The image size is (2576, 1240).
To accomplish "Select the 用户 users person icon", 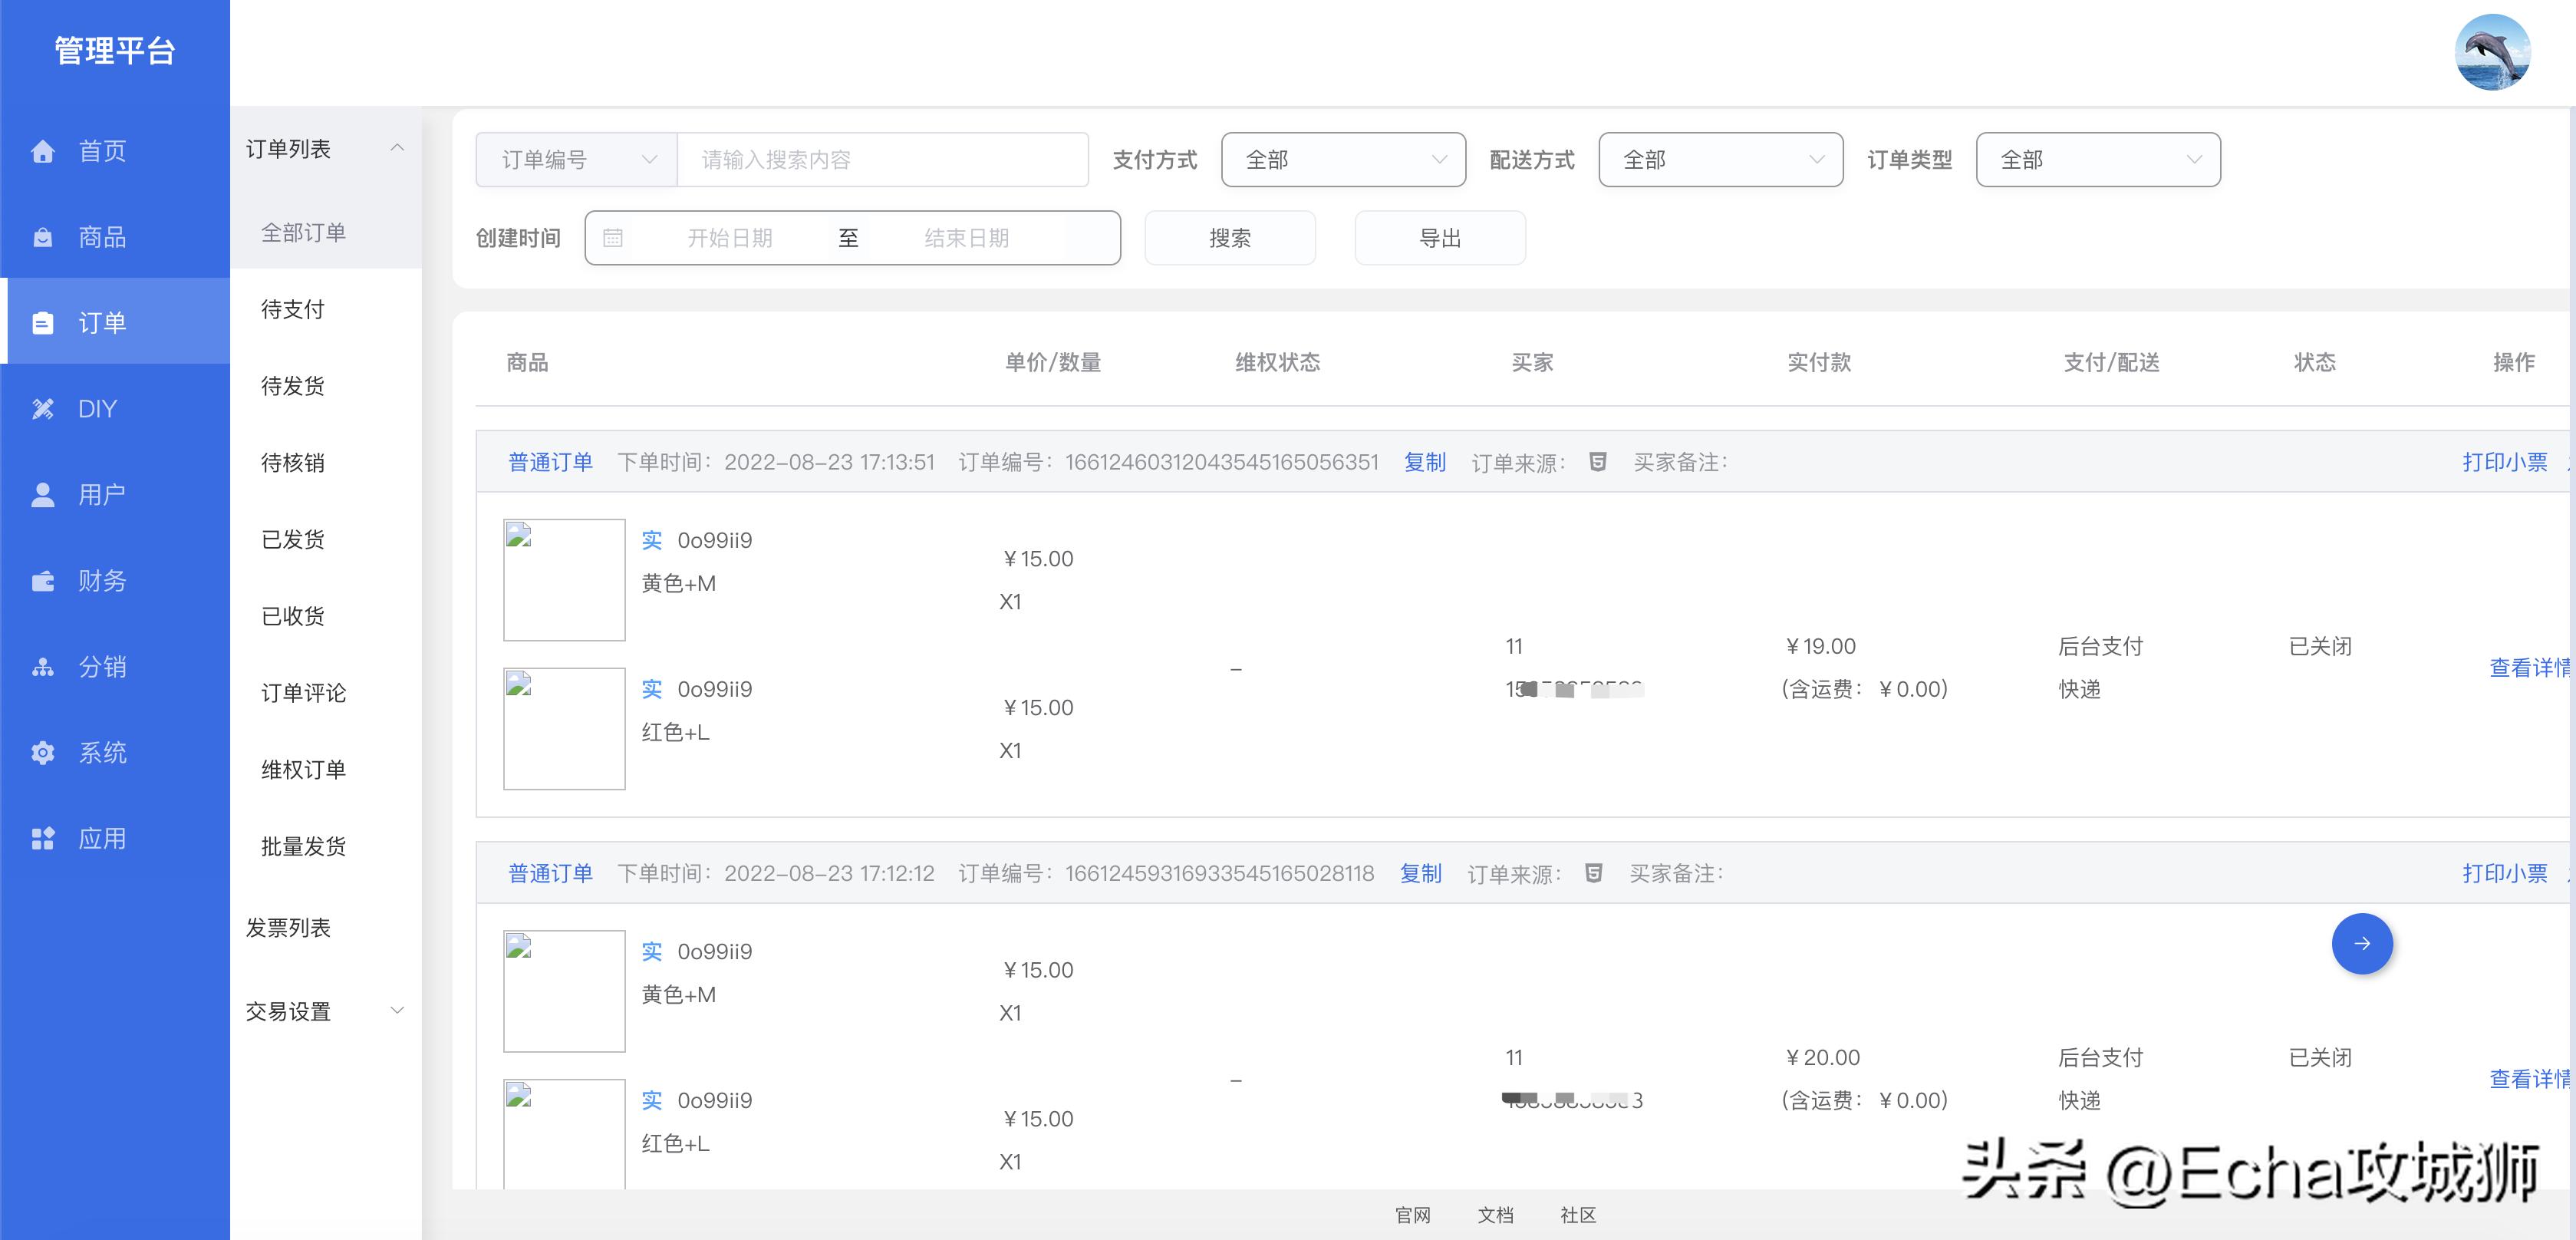I will [x=42, y=494].
